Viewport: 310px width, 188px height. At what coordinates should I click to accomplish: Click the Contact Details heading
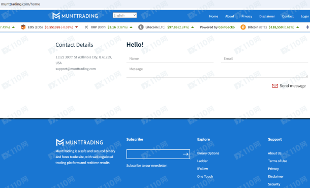74,45
